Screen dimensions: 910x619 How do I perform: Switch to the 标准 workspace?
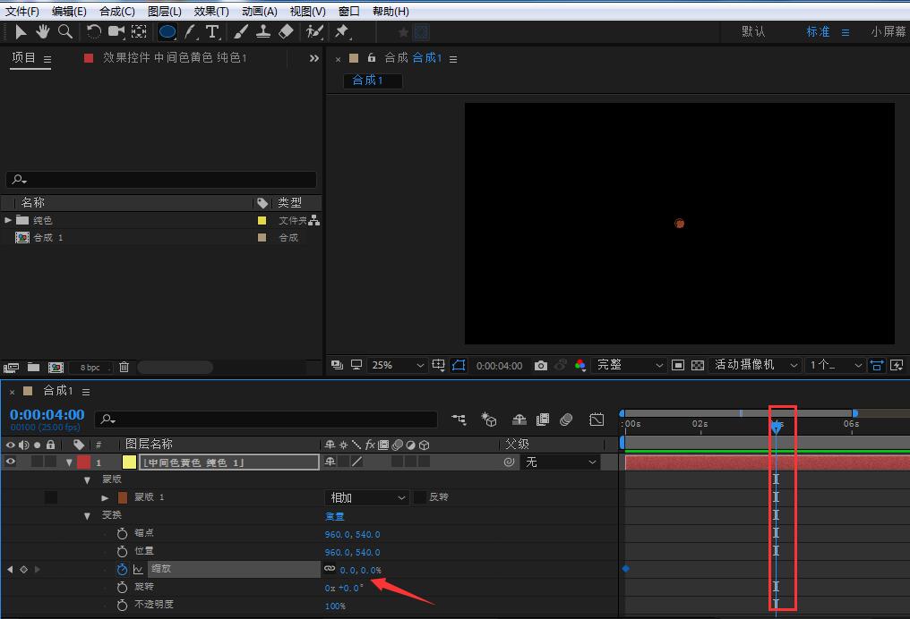(818, 31)
